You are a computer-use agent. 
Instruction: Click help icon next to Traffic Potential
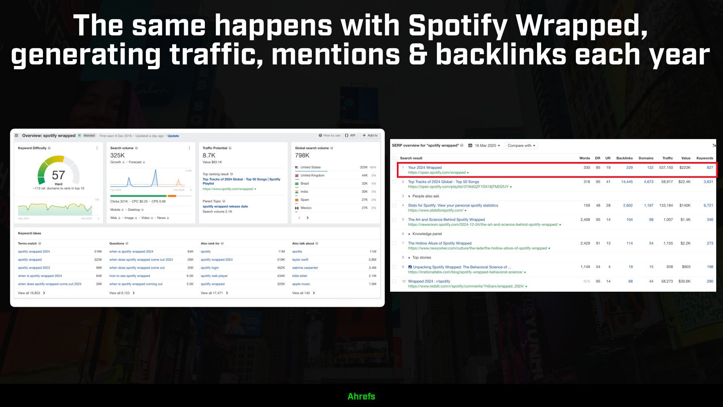(x=230, y=148)
